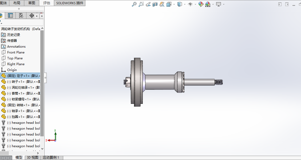Select Front Plane in the tree

(x=16, y=52)
